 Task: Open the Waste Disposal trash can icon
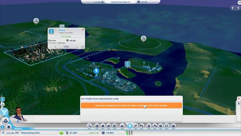click(149, 126)
